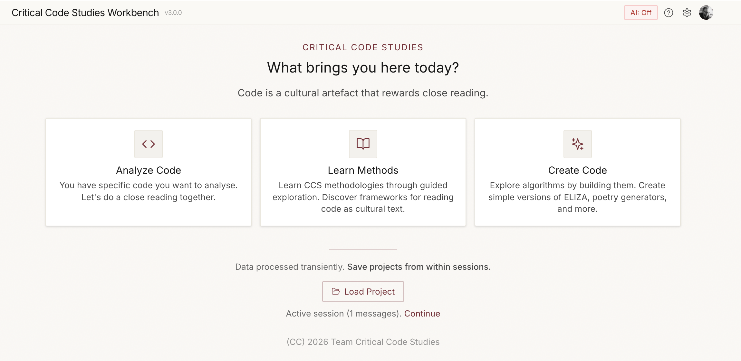Image resolution: width=741 pixels, height=361 pixels.
Task: Choose the Learn Methods card title
Action: pos(363,170)
